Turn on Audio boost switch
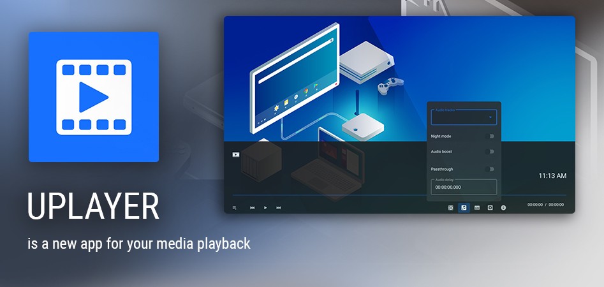 click(490, 151)
